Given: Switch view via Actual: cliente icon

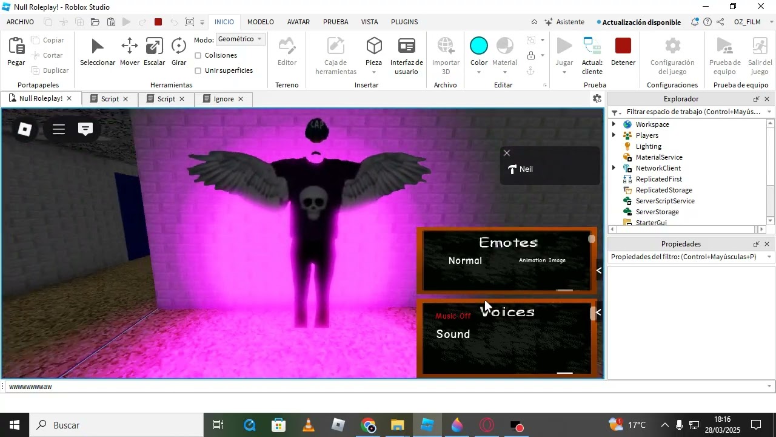Looking at the screenshot, I should [592, 46].
